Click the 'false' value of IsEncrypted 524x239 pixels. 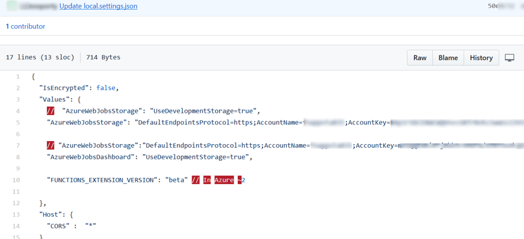(106, 88)
